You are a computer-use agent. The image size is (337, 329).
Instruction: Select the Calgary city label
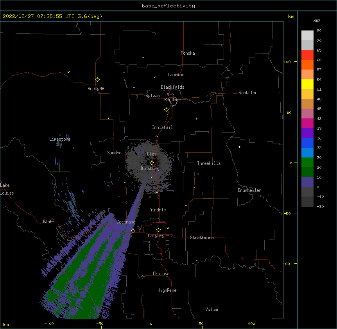click(156, 236)
